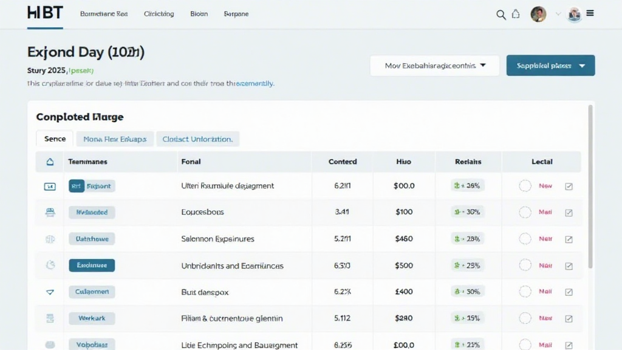This screenshot has height=350, width=622.
Task: Expand the blue 'Sapplicial plases' dropdown button
Action: click(x=550, y=66)
